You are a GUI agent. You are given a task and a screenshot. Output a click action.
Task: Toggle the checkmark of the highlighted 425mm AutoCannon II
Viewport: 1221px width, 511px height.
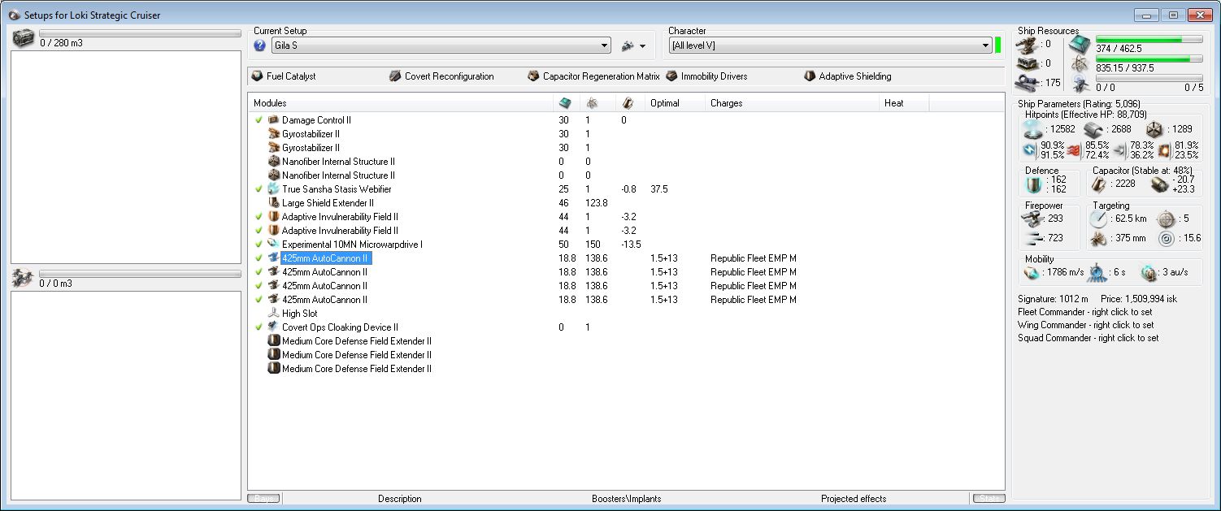coord(259,258)
